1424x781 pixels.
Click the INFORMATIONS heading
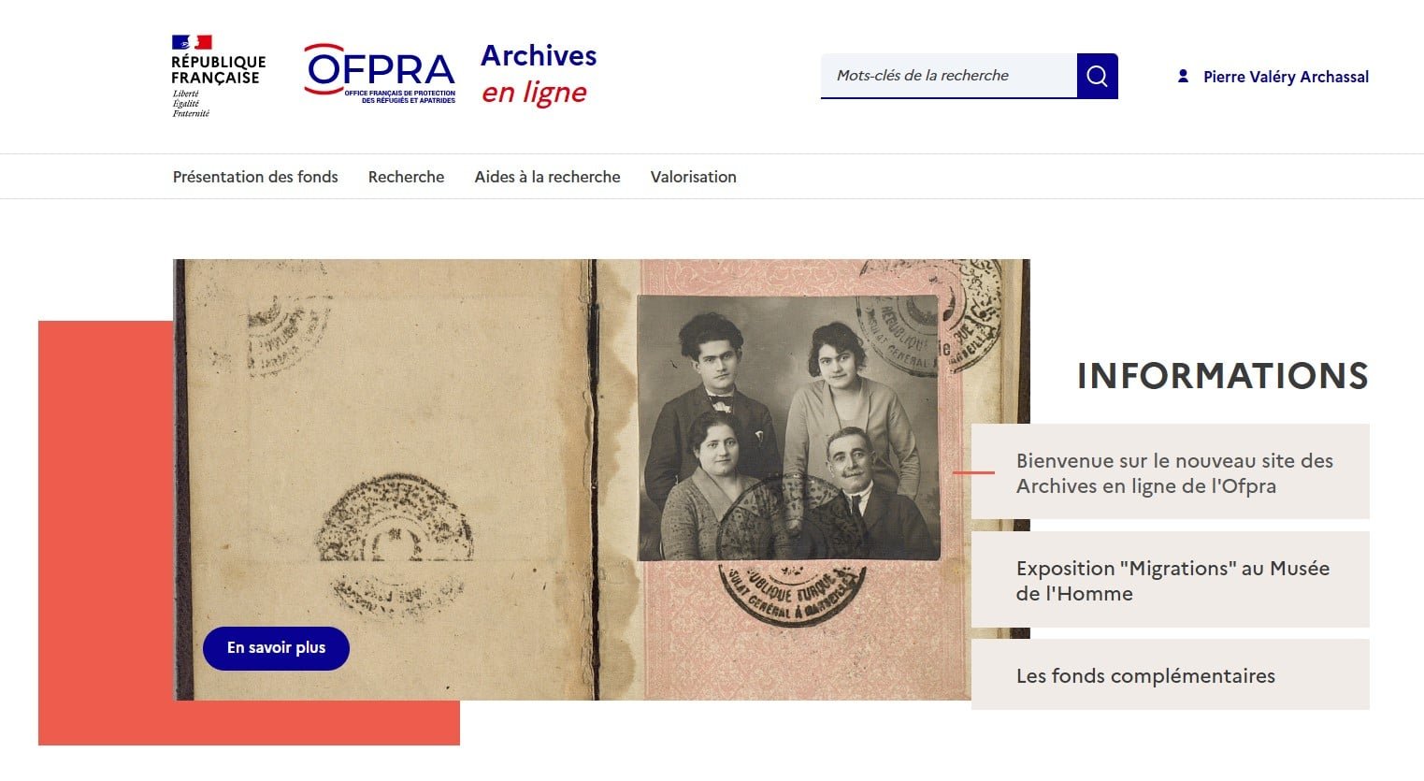(x=1222, y=376)
